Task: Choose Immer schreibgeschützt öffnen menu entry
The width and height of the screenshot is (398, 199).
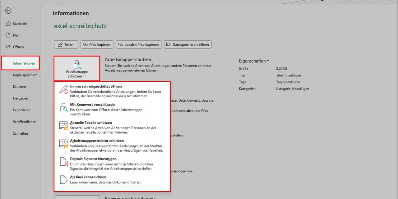Action: (112, 91)
